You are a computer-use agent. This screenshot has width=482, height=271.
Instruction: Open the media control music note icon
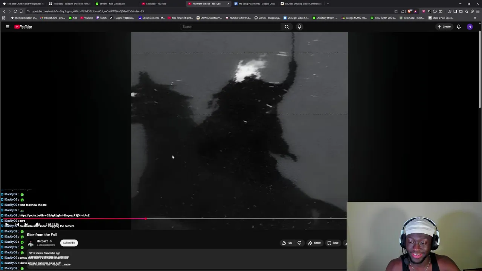450,11
